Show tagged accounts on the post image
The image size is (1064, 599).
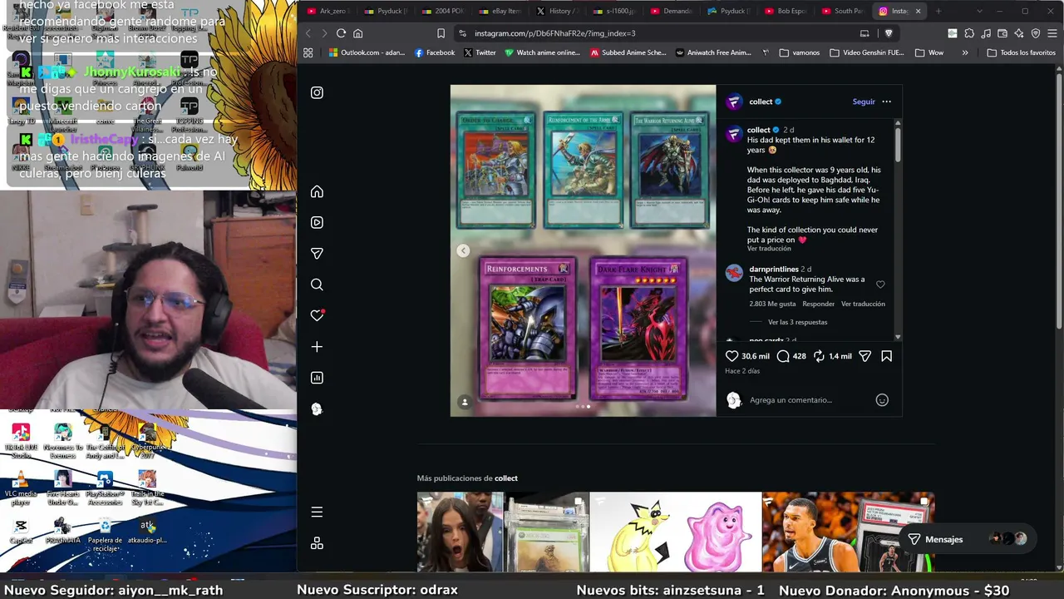(465, 402)
